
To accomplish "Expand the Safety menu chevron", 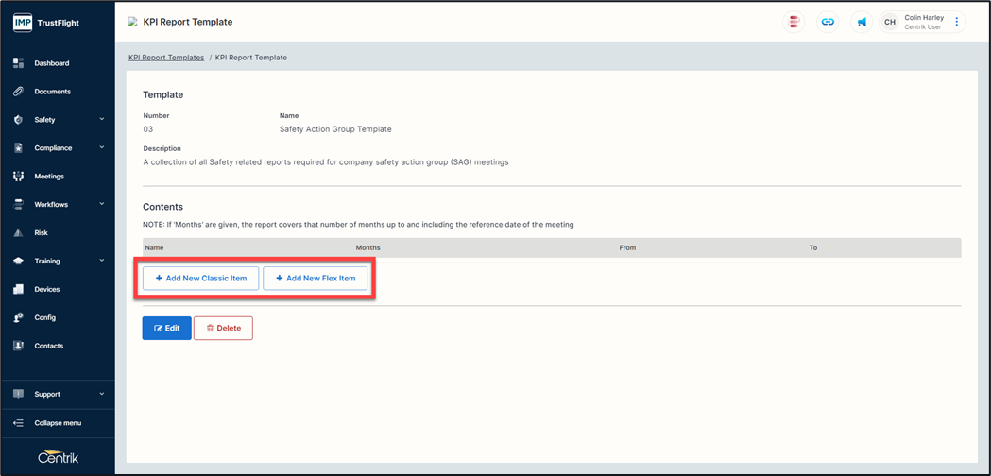I will pyautogui.click(x=102, y=120).
